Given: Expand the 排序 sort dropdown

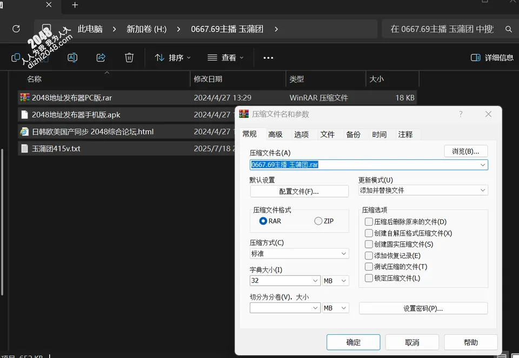Looking at the screenshot, I should pos(173,58).
